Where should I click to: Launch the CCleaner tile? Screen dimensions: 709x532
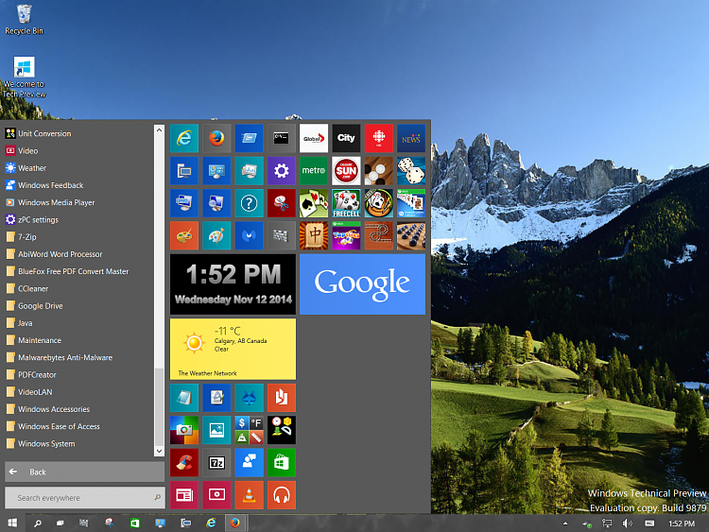(184, 462)
